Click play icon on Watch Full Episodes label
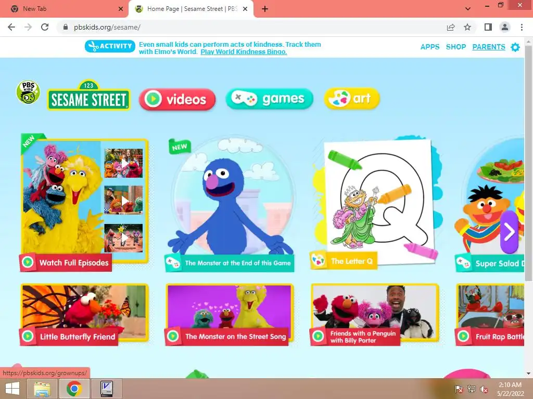Image resolution: width=533 pixels, height=399 pixels. (28, 262)
